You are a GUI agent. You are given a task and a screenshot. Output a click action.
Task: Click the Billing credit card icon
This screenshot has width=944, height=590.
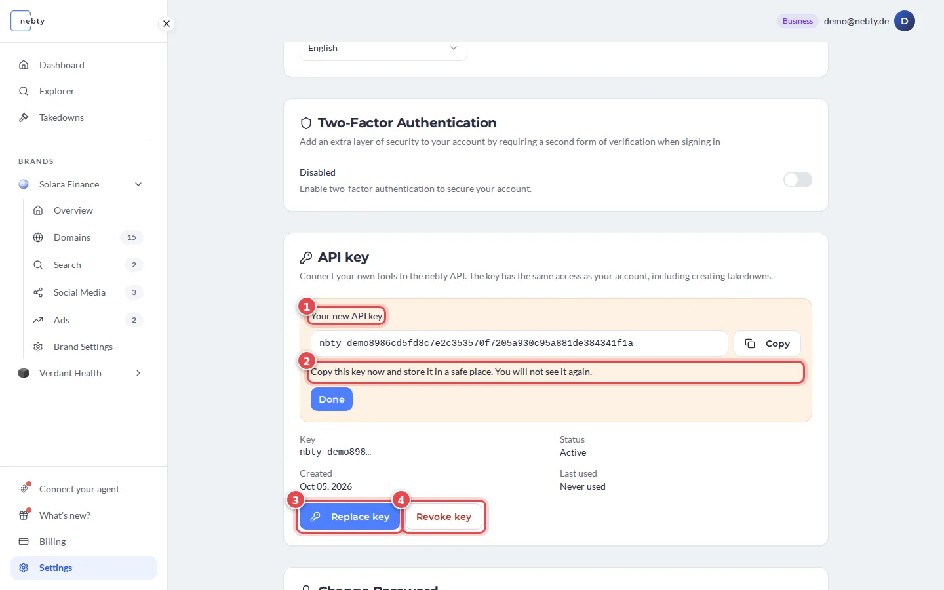(x=24, y=541)
